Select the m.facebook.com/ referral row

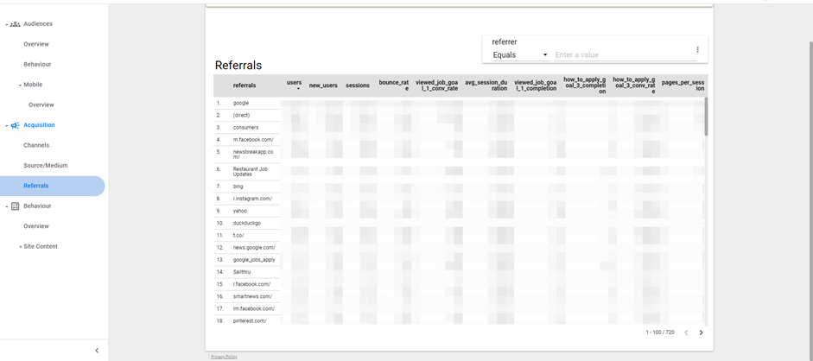point(252,139)
